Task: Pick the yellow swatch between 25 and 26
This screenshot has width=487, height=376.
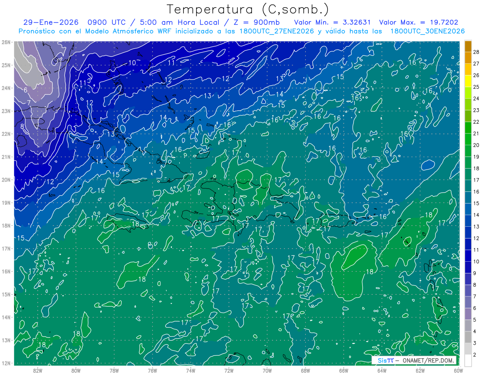Action: 468,81
